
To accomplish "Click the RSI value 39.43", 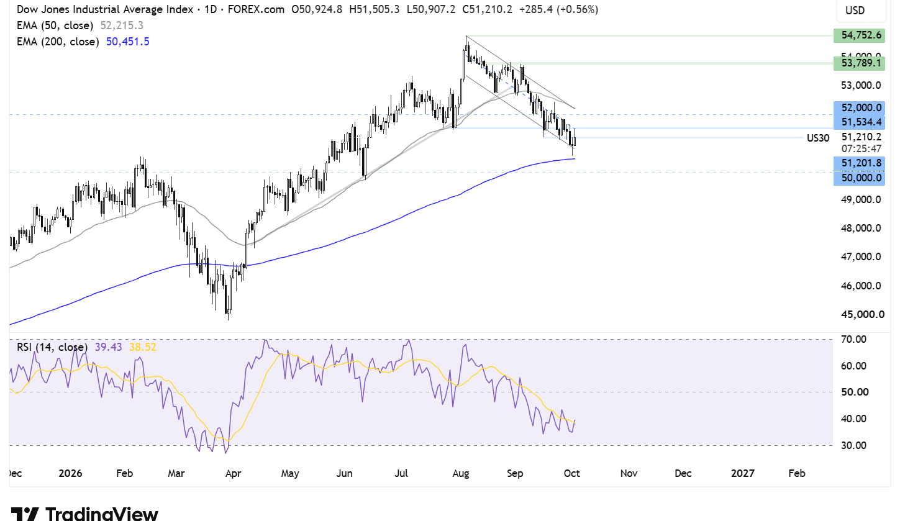I will tap(107, 347).
